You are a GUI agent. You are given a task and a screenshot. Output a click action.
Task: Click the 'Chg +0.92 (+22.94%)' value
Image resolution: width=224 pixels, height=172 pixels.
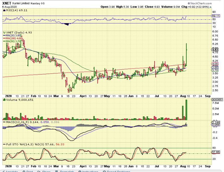point(195,7)
